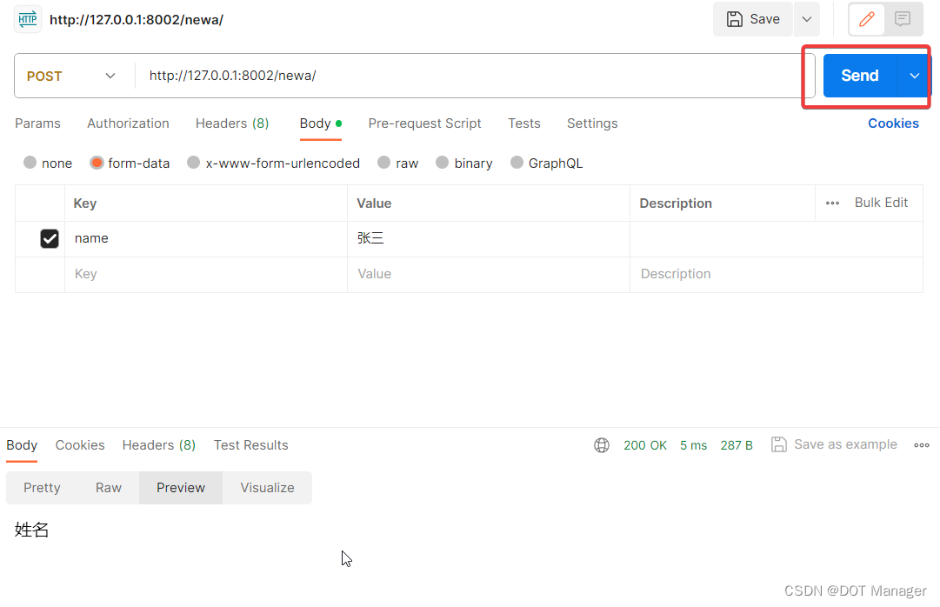Open the Save options dropdown arrow

coord(807,19)
